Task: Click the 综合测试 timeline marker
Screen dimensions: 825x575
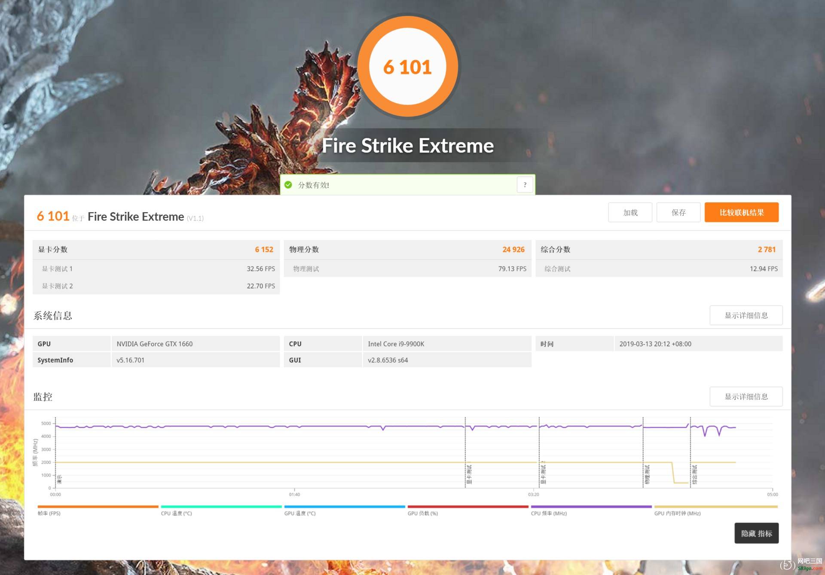Action: 694,474
